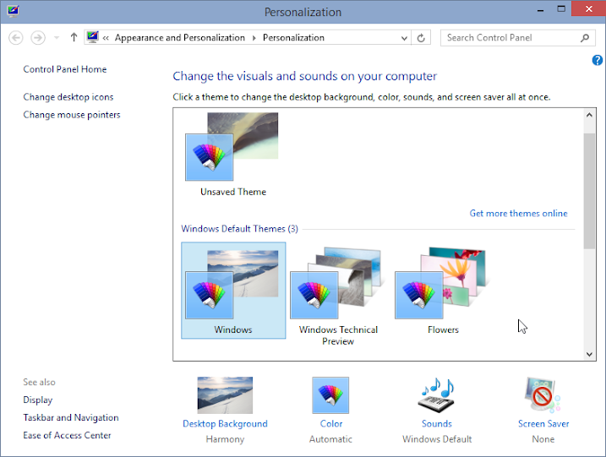Click the Personalization breadcrumb segment
This screenshot has width=606, height=457.
pyautogui.click(x=294, y=38)
